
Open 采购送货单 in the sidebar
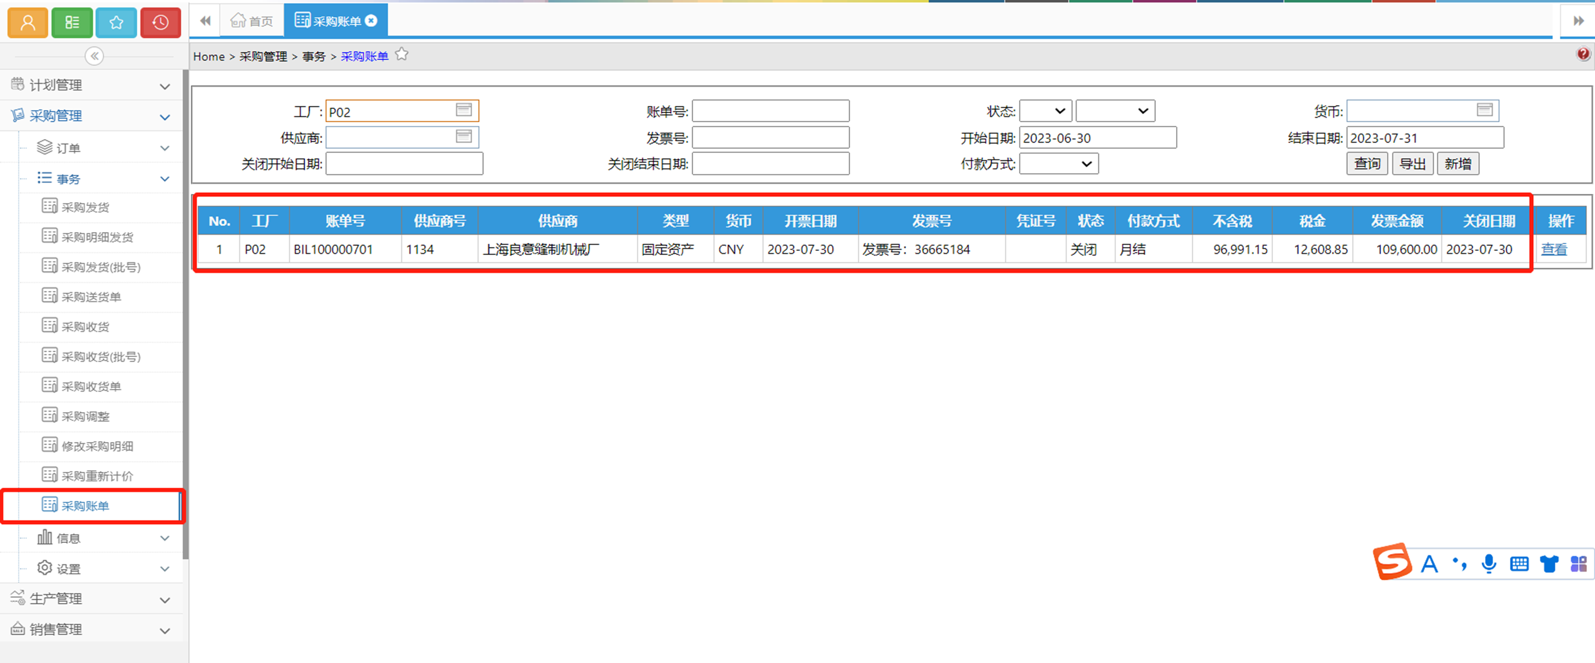(x=91, y=297)
